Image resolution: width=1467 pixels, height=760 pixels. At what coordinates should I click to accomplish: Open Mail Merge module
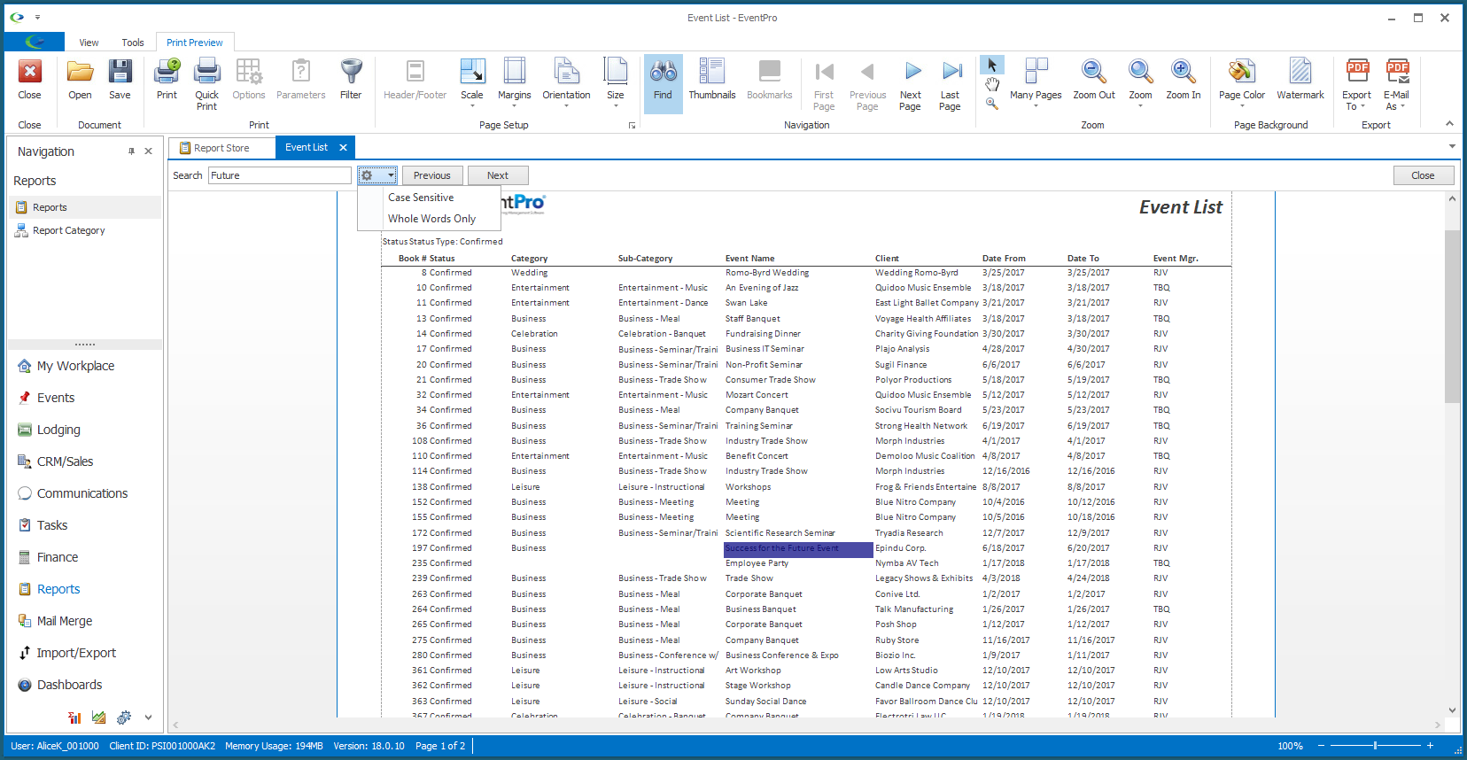pos(65,621)
